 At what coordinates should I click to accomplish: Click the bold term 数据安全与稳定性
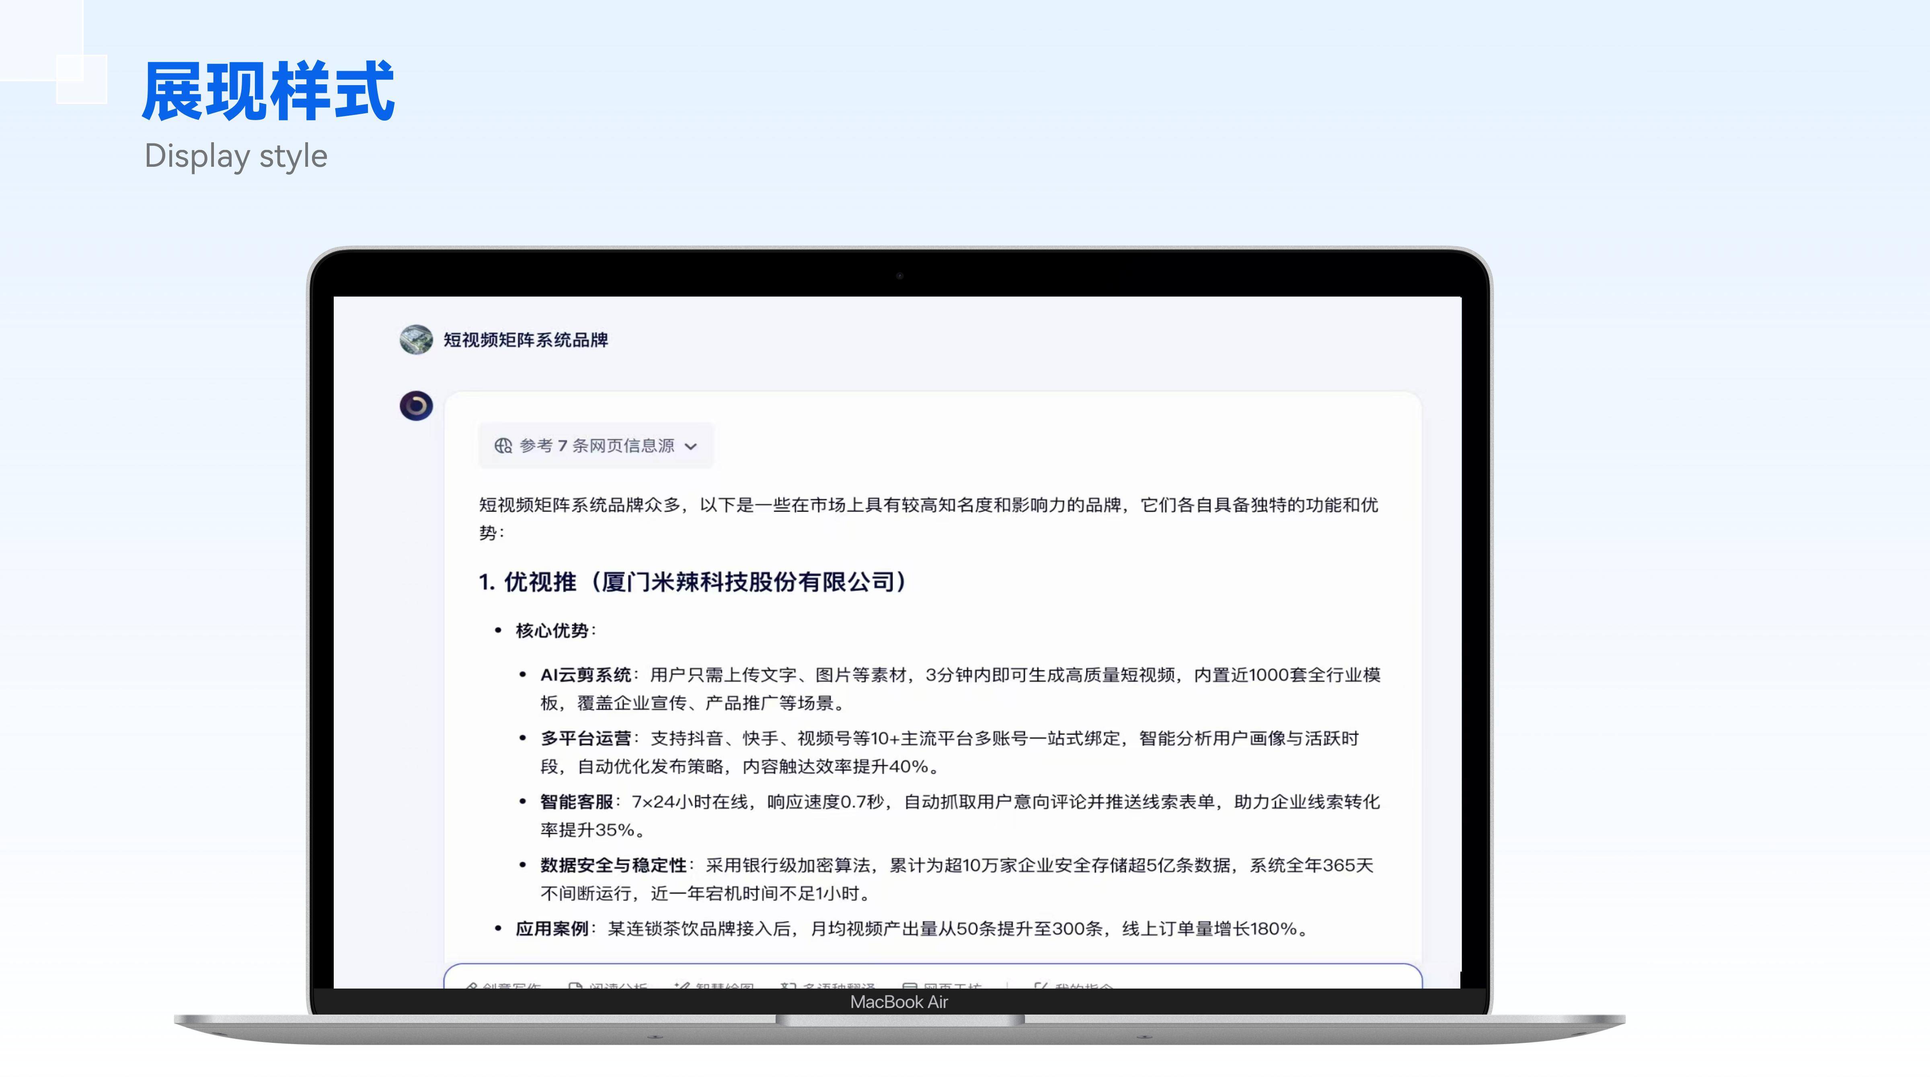pyautogui.click(x=614, y=866)
